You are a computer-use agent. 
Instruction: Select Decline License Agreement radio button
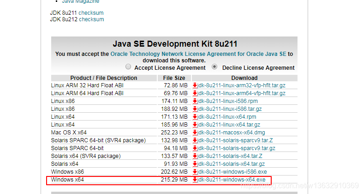pos(214,67)
